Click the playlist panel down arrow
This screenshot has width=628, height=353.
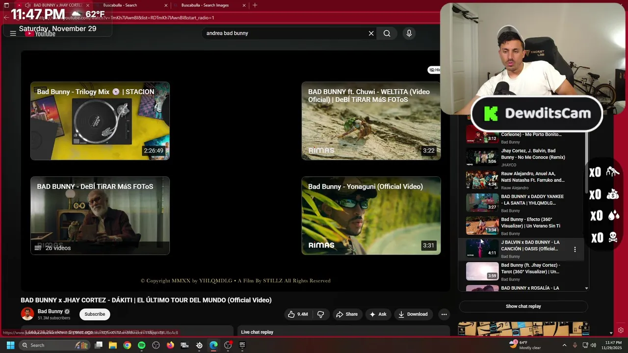586,288
